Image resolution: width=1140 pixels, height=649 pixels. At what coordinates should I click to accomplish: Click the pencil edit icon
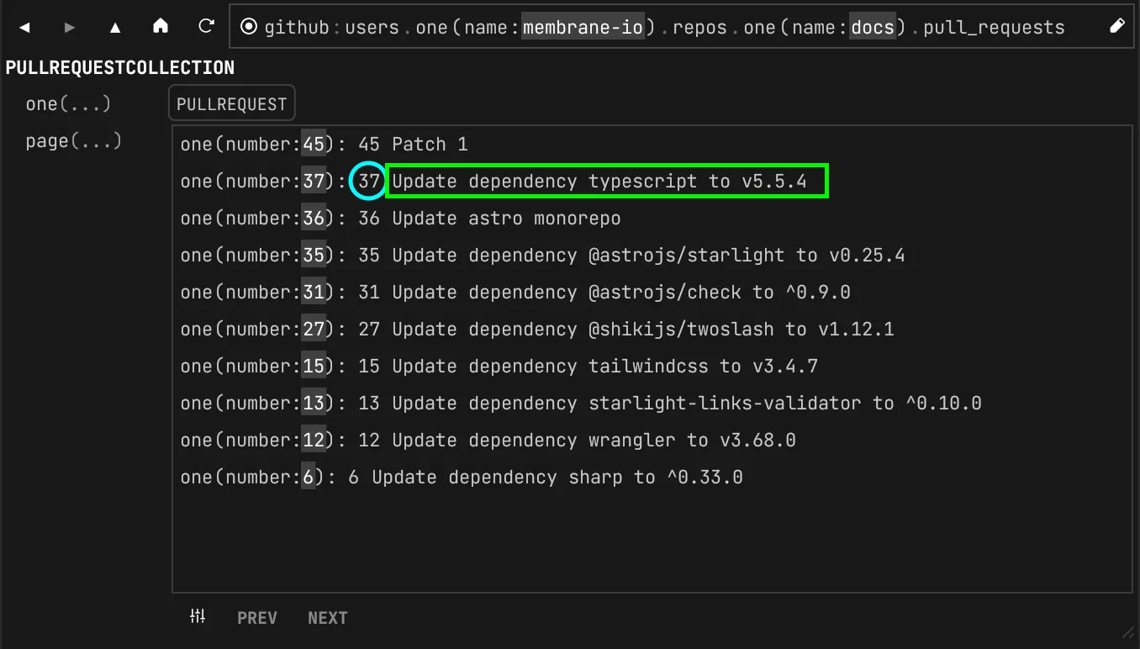1117,27
